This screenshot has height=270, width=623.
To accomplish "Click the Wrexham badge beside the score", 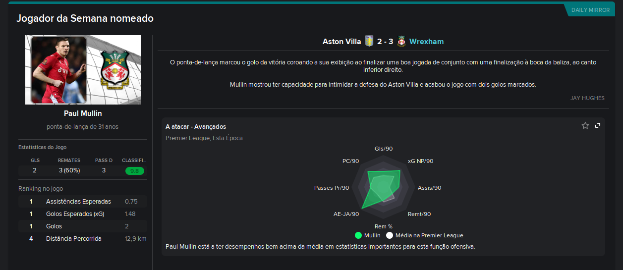I will (x=401, y=41).
